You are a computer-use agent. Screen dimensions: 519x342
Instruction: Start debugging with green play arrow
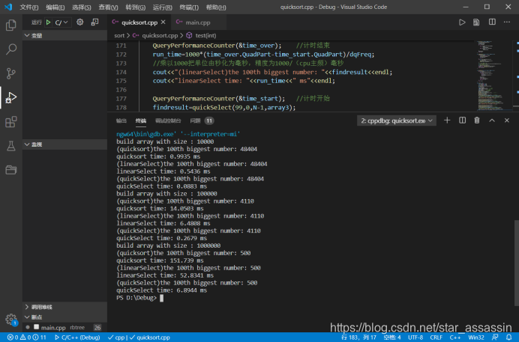click(x=48, y=22)
